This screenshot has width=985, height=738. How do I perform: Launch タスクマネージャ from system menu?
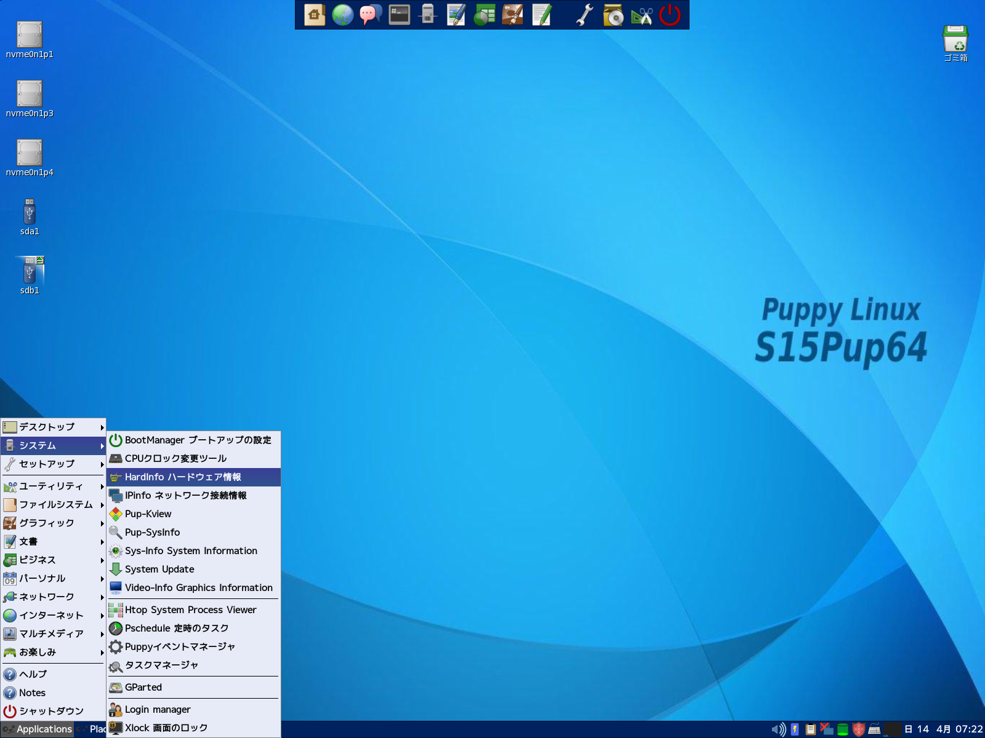(194, 665)
